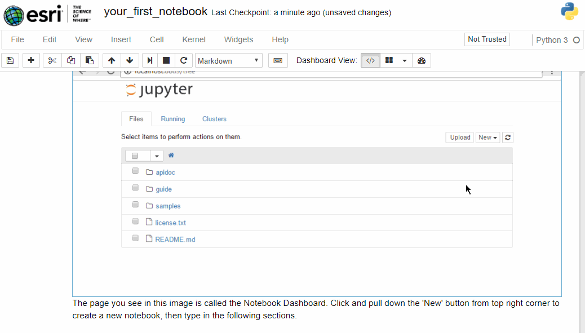This screenshot has height=333, width=585.
Task: Cut selected cells with the scissors icon
Action: tap(52, 60)
